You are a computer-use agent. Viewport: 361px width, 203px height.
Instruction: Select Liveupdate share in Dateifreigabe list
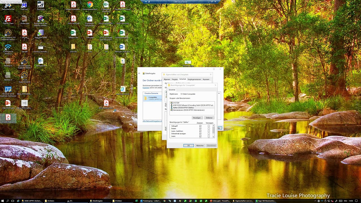click(x=153, y=98)
